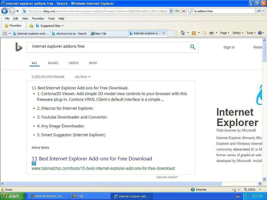Select the VIDEOS results tab
The height and width of the screenshot is (200, 267).
pyautogui.click(x=73, y=63)
